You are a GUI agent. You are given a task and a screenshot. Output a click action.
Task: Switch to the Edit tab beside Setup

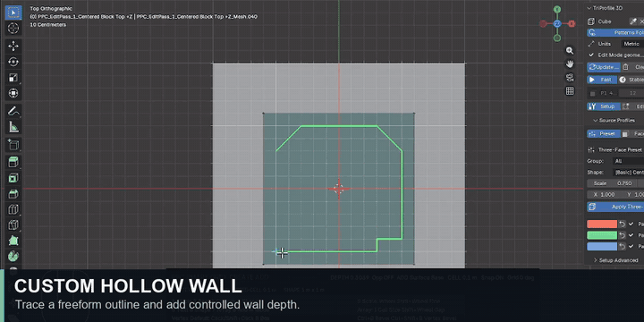click(x=632, y=106)
